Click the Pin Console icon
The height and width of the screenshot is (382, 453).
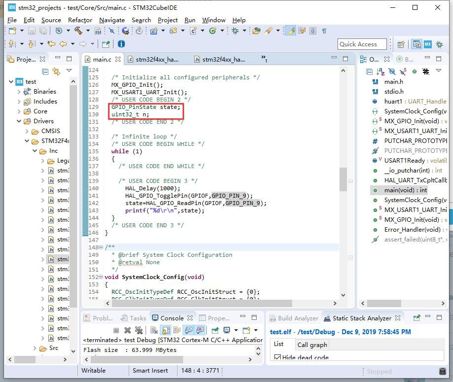(x=215, y=330)
